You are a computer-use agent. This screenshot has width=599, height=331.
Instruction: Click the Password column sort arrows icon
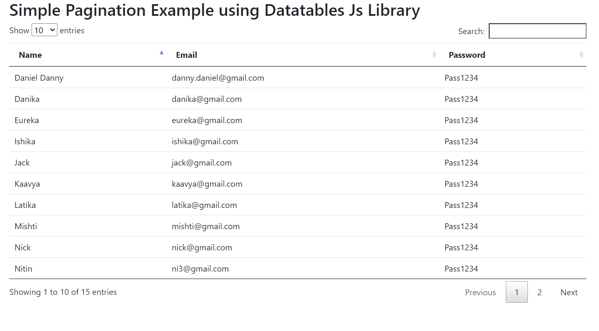[582, 54]
